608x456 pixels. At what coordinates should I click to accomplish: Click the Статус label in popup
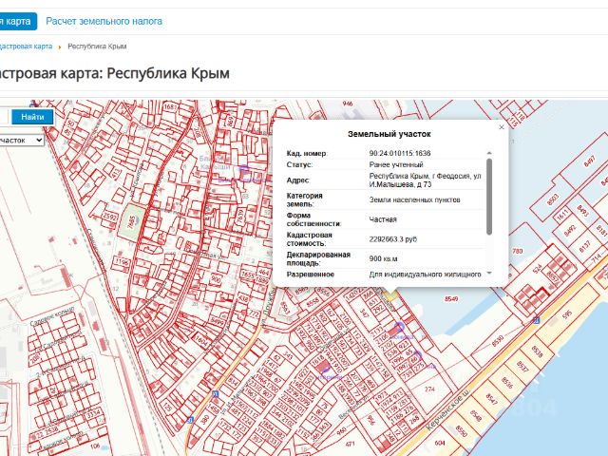[x=299, y=164]
